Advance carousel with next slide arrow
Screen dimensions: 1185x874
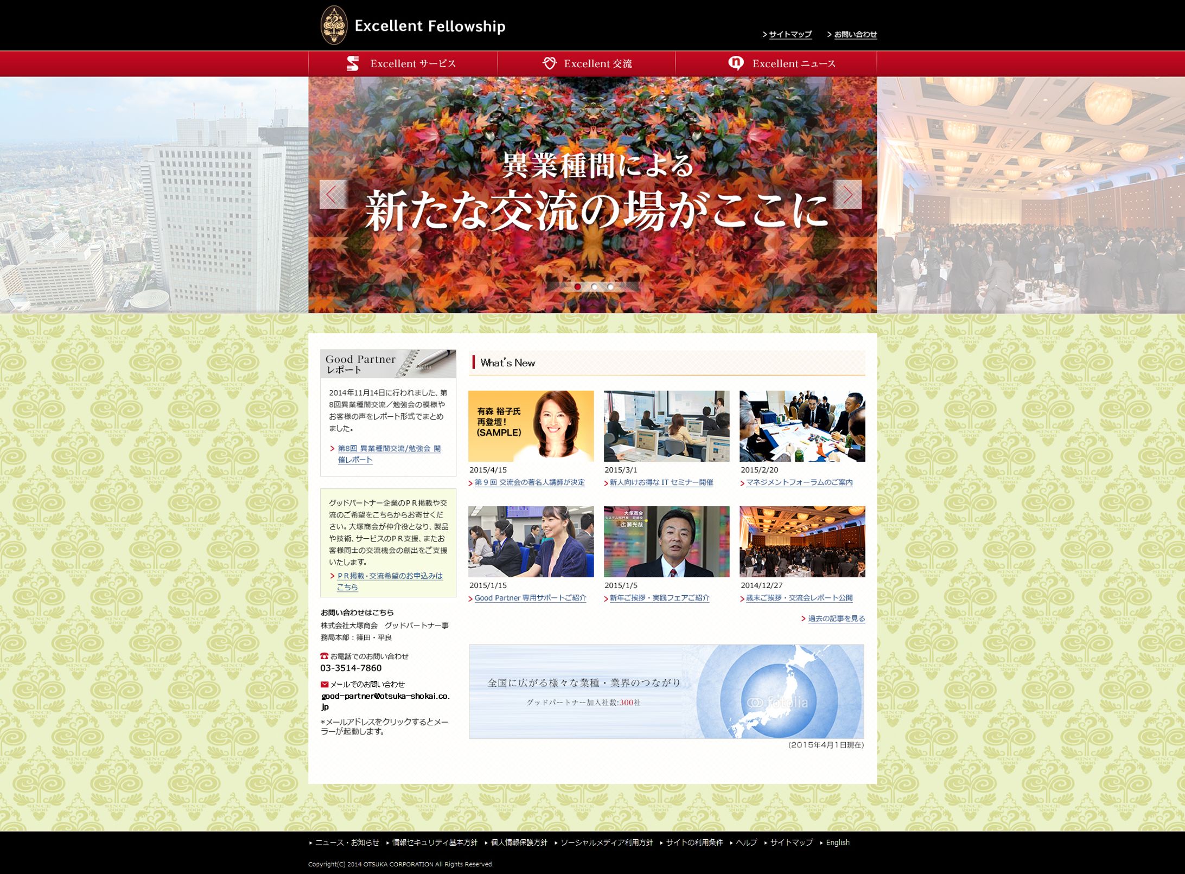tap(847, 194)
